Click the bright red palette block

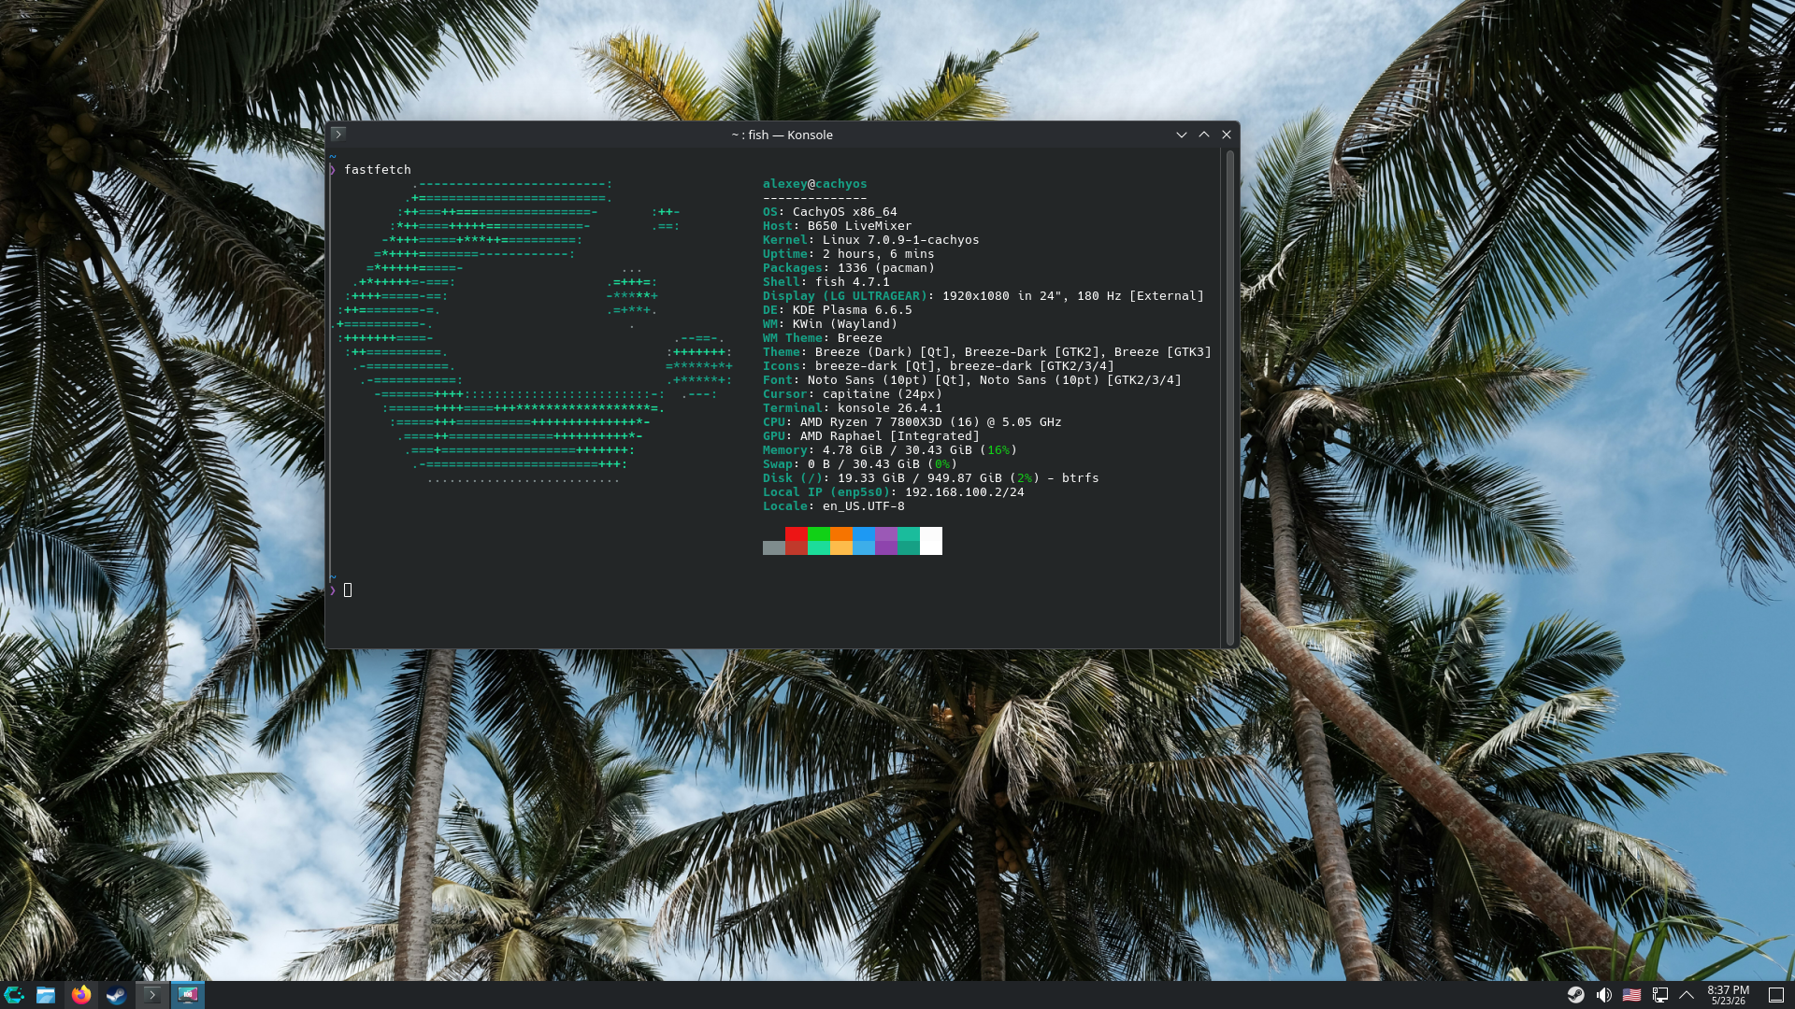click(797, 534)
